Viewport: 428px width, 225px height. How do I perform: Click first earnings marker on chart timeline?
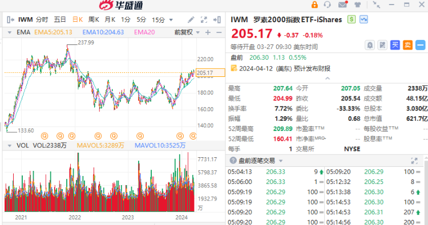(x=45, y=136)
